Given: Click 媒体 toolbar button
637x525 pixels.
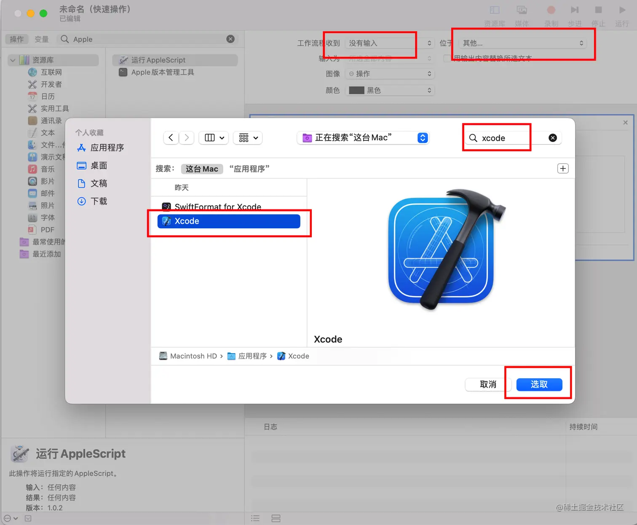Looking at the screenshot, I should (x=522, y=16).
